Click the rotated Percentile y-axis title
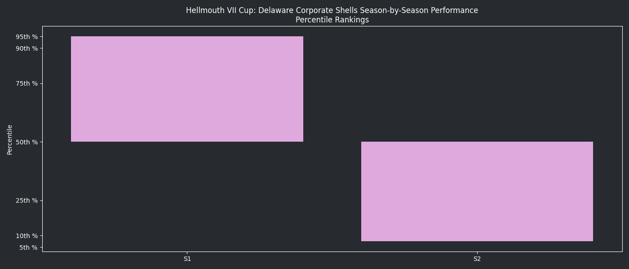Viewport: 629px width, 269px height. 10,139
